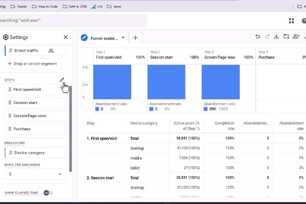Add a new exploration tab
306x204 pixels.
136,37
